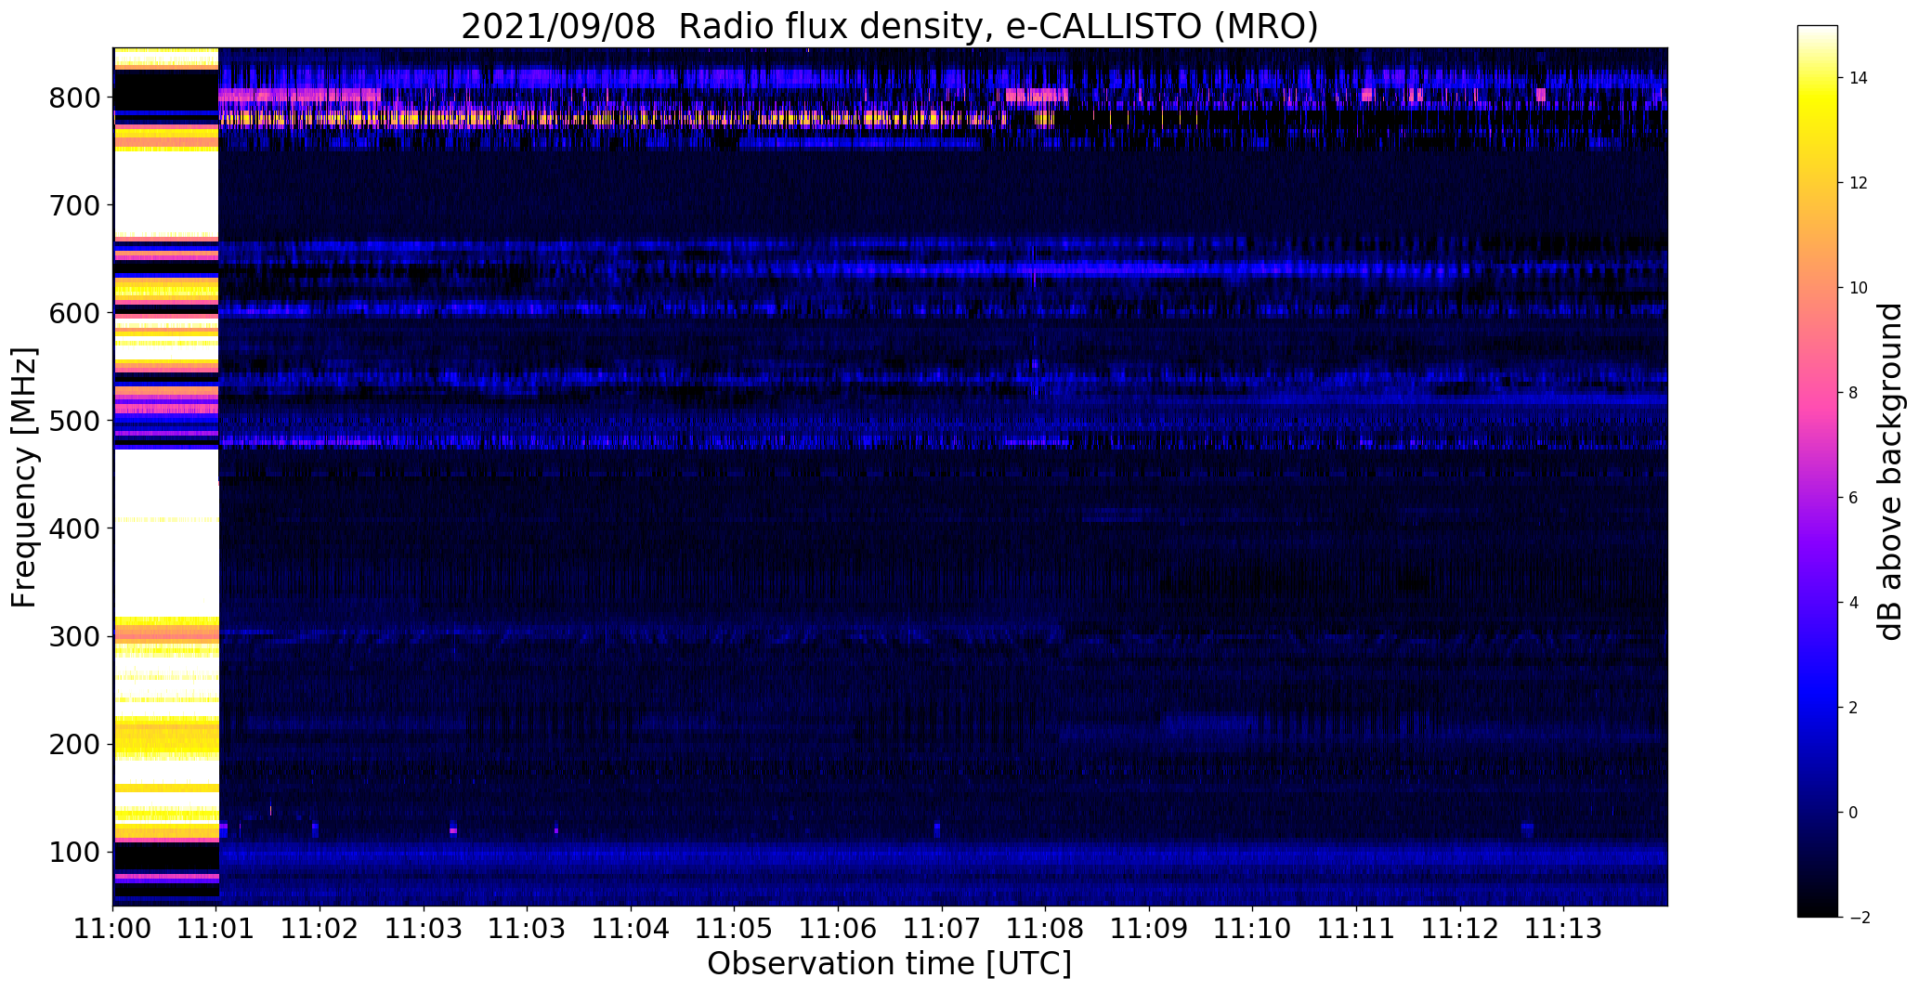Click the 11:09 time tick label
This screenshot has width=1919, height=991.
(1149, 928)
